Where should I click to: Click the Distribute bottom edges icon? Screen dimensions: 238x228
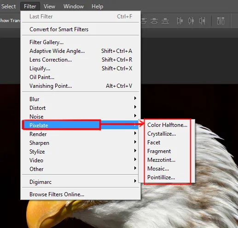point(165,21)
